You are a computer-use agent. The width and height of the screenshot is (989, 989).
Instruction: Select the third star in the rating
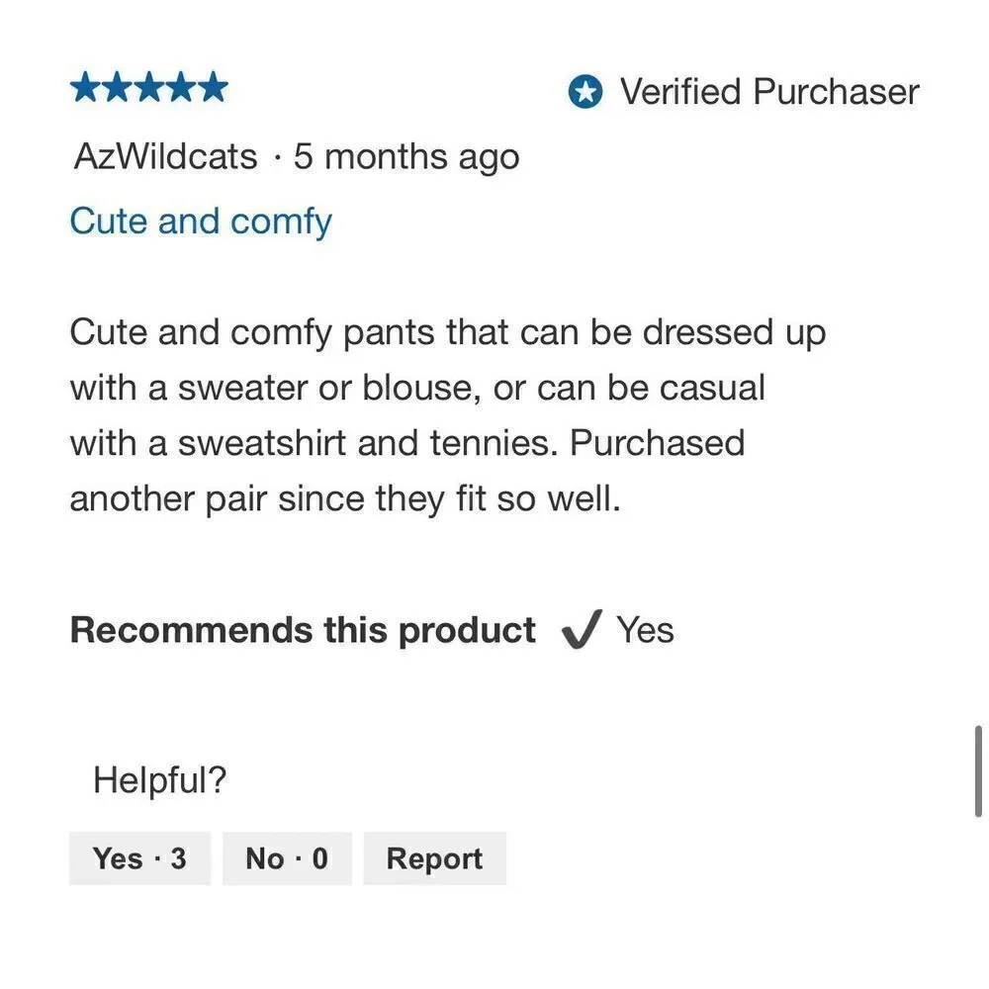click(149, 87)
